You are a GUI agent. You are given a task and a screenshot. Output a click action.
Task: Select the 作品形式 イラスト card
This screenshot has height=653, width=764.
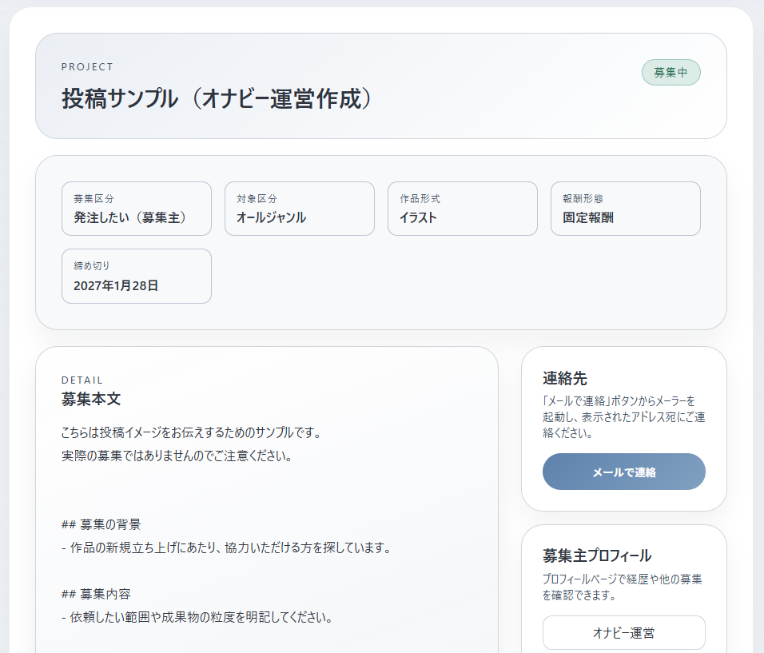(x=462, y=209)
